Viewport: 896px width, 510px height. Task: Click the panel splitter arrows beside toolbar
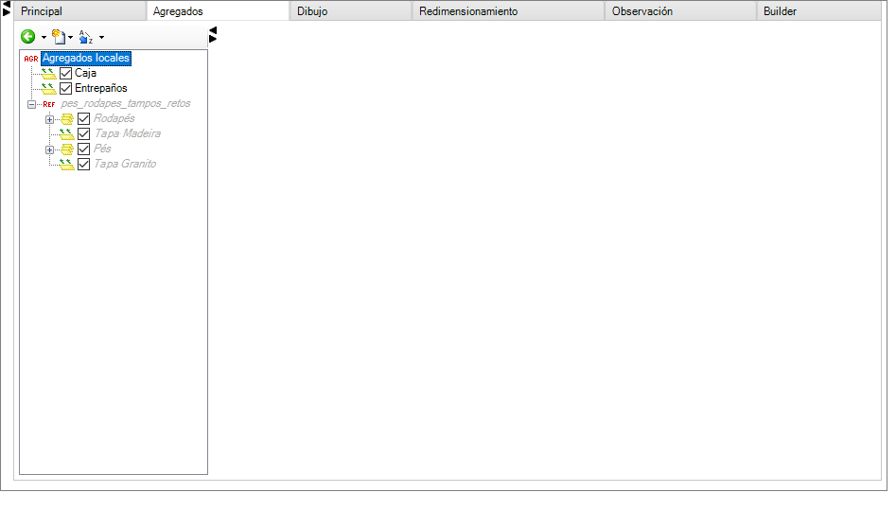(213, 34)
